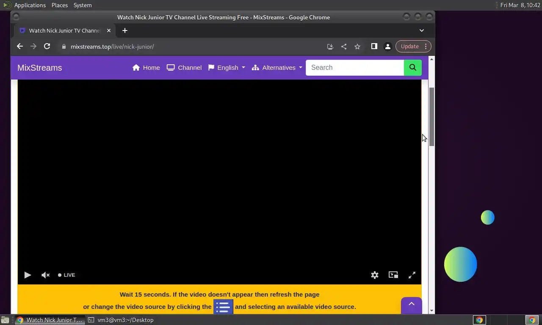Click the scroll-to-top arrow button
The width and height of the screenshot is (542, 325).
(x=411, y=305)
